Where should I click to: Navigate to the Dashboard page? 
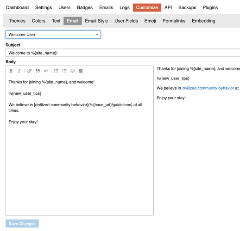17,7
